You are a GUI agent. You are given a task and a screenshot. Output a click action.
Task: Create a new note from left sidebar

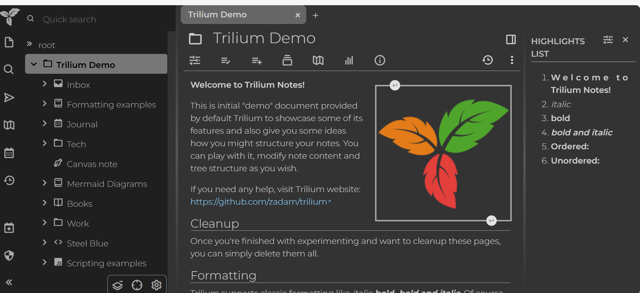pyautogui.click(x=9, y=42)
